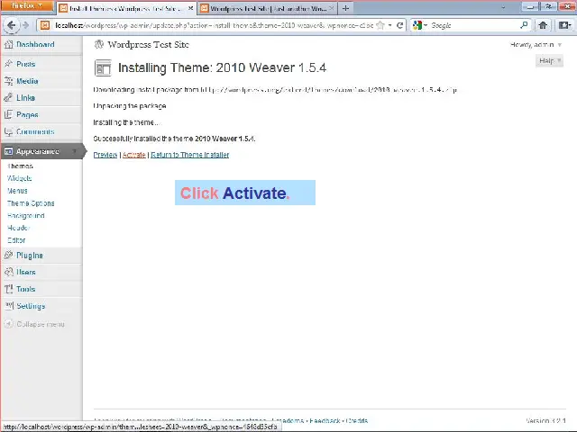Click the Dashboard menu label
This screenshot has height=432, width=577.
[35, 44]
